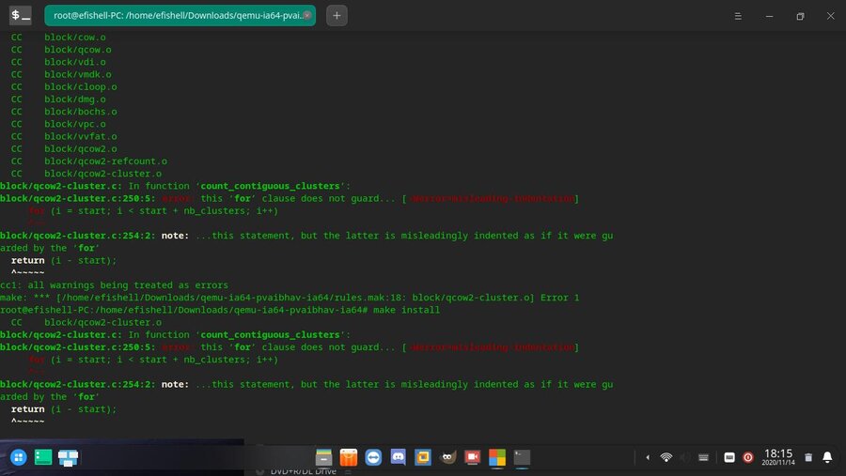The width and height of the screenshot is (846, 476).
Task: Toggle the muted volume icon
Action: point(685,457)
